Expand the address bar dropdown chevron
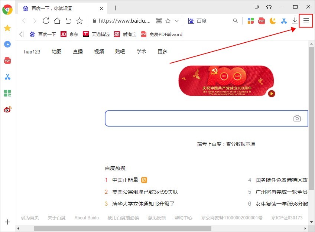This screenshot has height=232, width=315. [x=176, y=21]
